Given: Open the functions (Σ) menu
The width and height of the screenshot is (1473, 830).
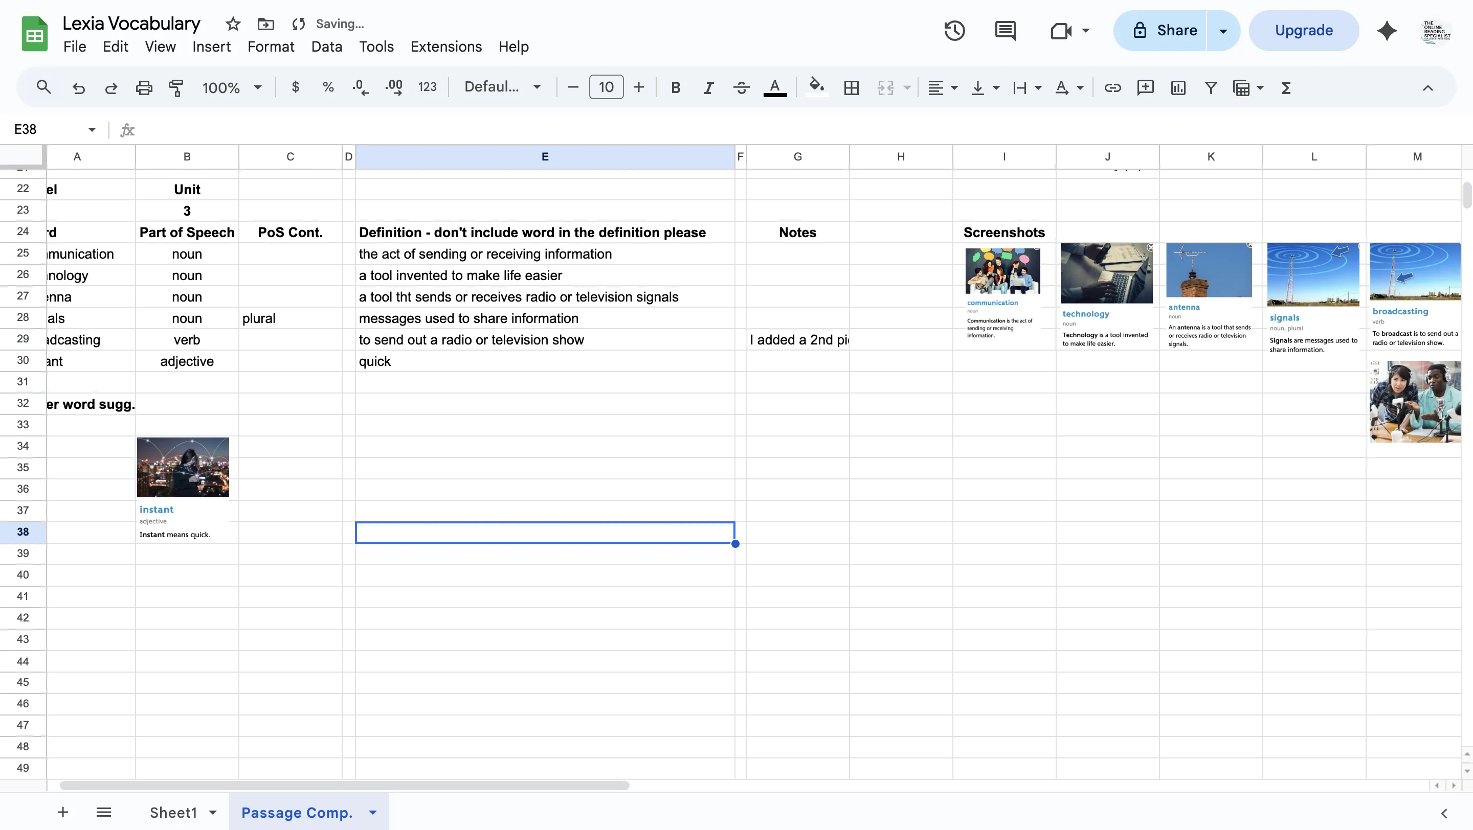Looking at the screenshot, I should [1285, 87].
